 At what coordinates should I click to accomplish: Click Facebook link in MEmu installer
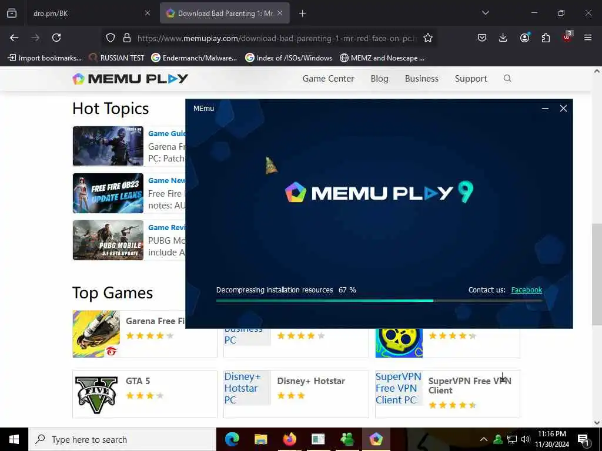[526, 290]
